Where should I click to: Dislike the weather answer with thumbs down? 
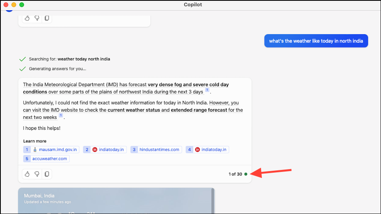[37, 174]
